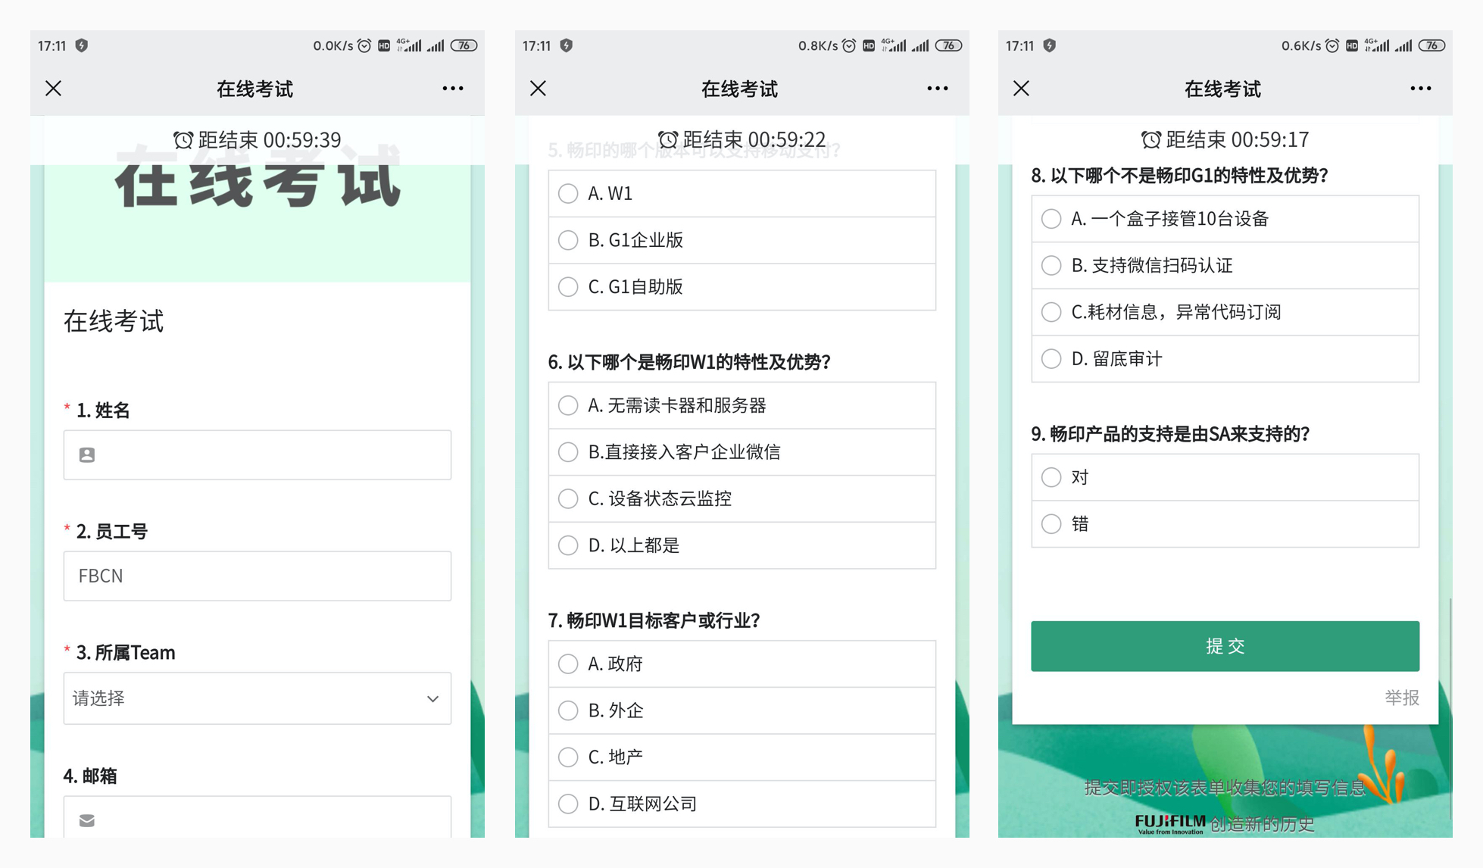Open the three-dot menu on first screen

pyautogui.click(x=453, y=89)
